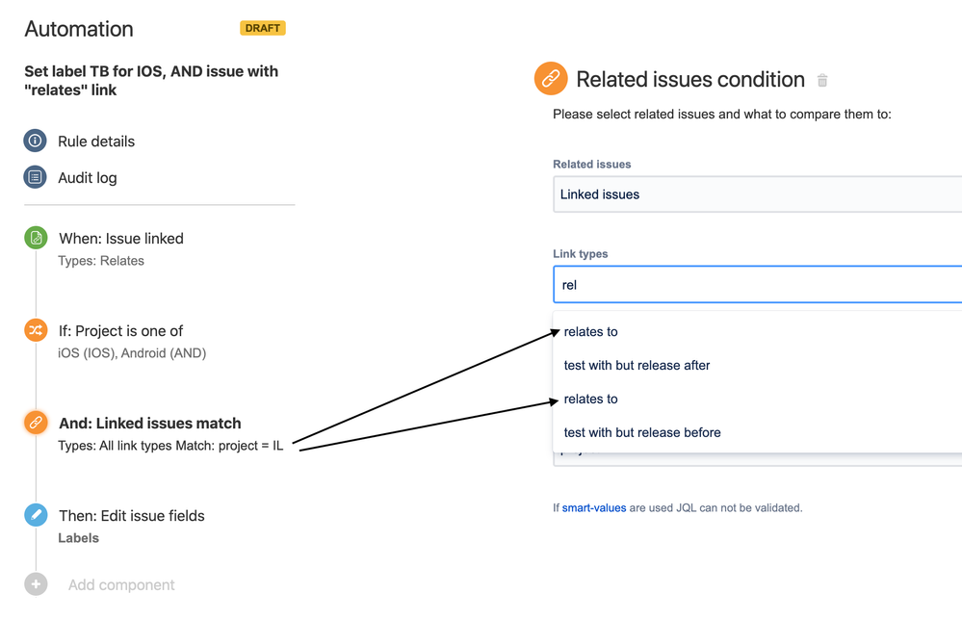Open the Related issues Linked issues dropdown

tap(757, 194)
